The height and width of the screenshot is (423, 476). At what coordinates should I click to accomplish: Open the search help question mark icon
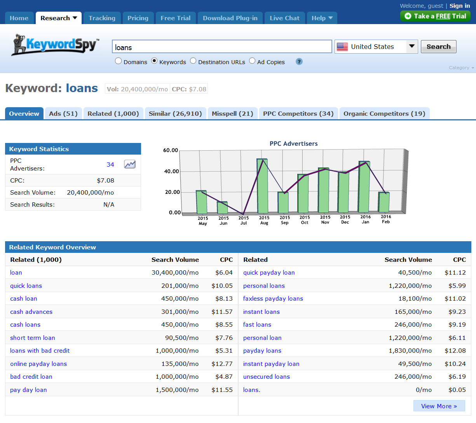(299, 61)
